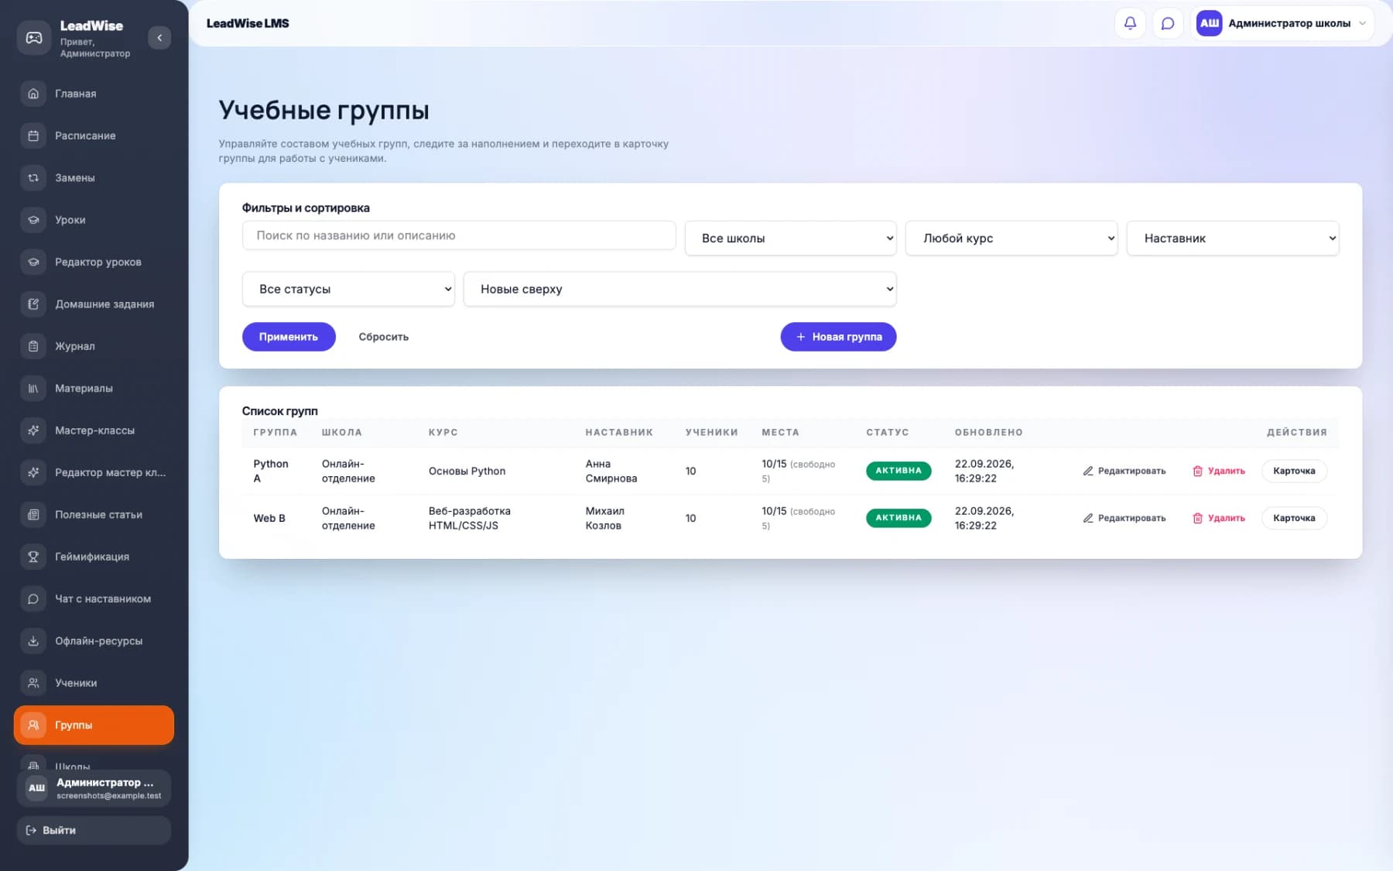Click the Материалы library icon
Viewport: 1393px width, 871px height.
pyautogui.click(x=33, y=389)
